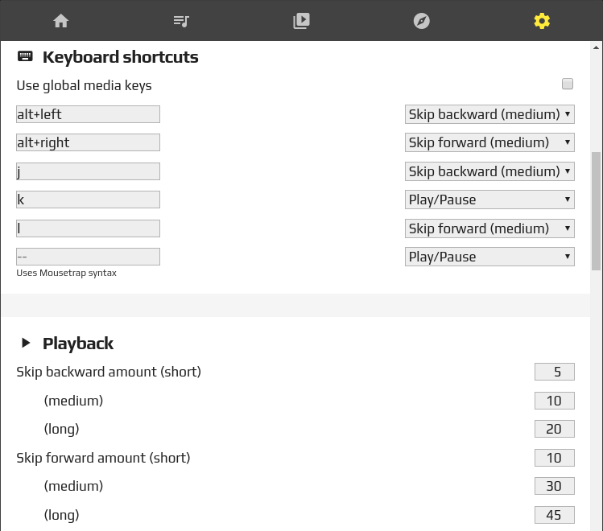Screen dimensions: 603x531
Task: Click the alt+right shortcut field
Action: (x=88, y=142)
